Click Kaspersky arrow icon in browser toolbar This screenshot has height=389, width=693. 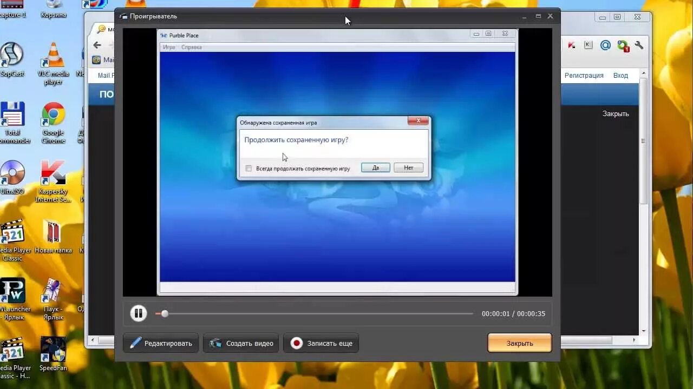pyautogui.click(x=571, y=45)
